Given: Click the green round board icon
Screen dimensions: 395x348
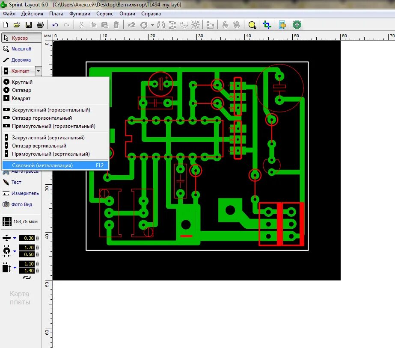Looking at the screenshot, I should pyautogui.click(x=297, y=25).
